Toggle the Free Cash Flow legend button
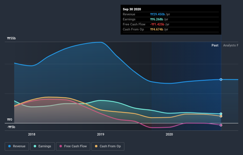Viewport: 243px width, 155px height. coord(73,146)
